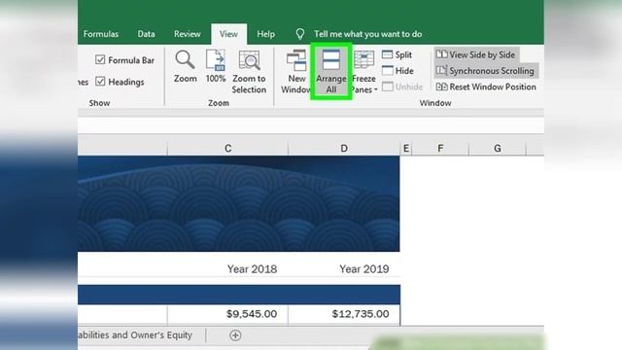The image size is (622, 350).
Task: Click the blue banner image in the sheet
Action: tap(239, 203)
